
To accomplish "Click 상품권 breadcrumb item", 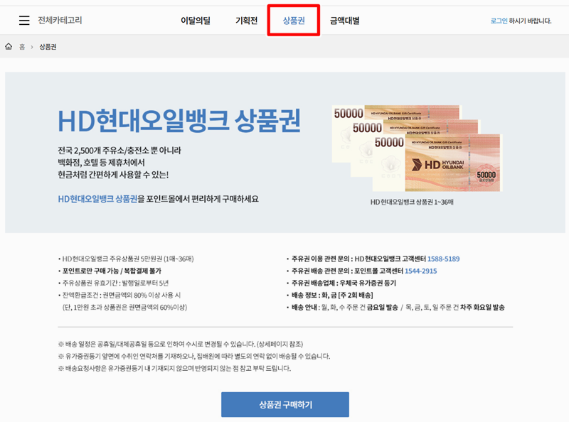I will coord(48,47).
